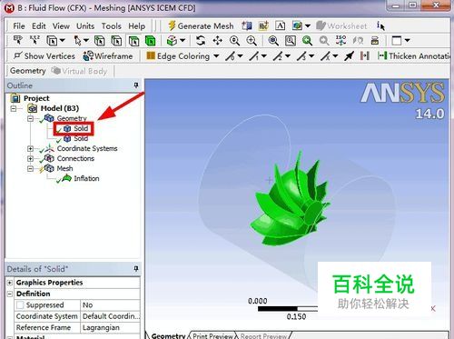
Task: Add a label annotation from toolbar
Action: 263,26
